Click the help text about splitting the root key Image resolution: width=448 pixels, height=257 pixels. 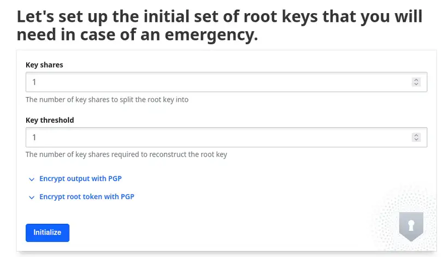point(107,100)
